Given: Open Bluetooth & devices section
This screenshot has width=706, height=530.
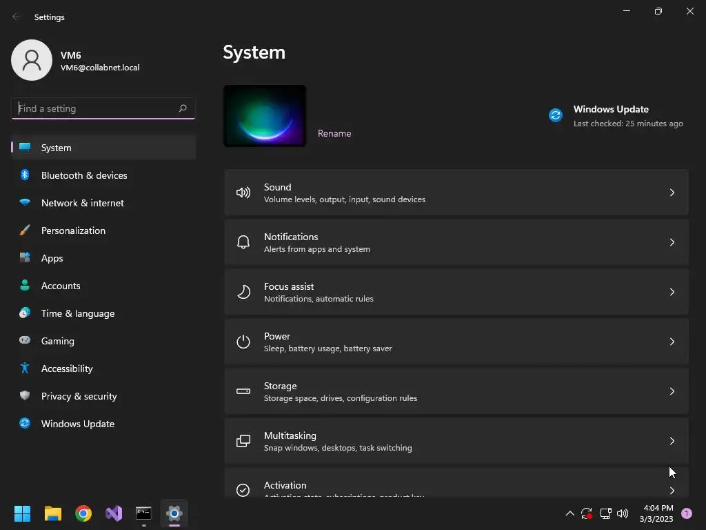Looking at the screenshot, I should (103, 175).
